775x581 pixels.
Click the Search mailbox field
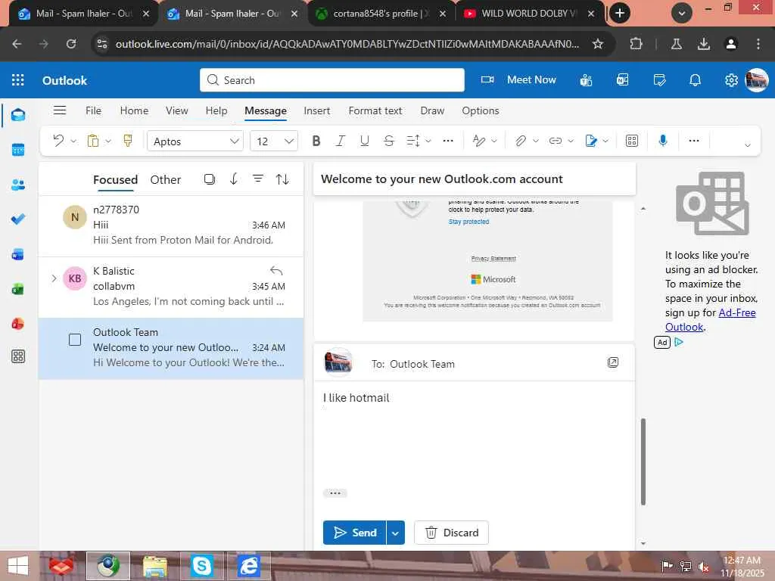(x=332, y=80)
